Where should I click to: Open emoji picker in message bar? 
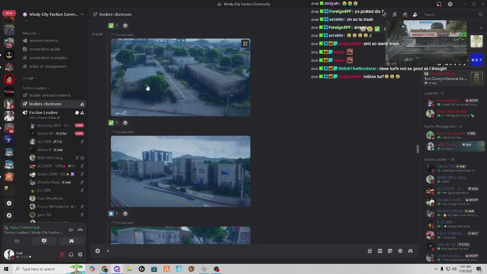[400, 251]
